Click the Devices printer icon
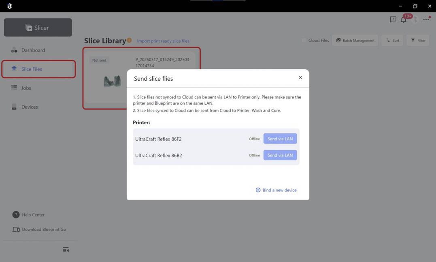 [14, 107]
